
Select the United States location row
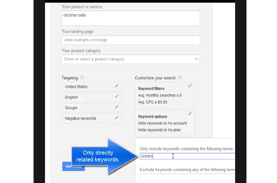click(x=91, y=87)
